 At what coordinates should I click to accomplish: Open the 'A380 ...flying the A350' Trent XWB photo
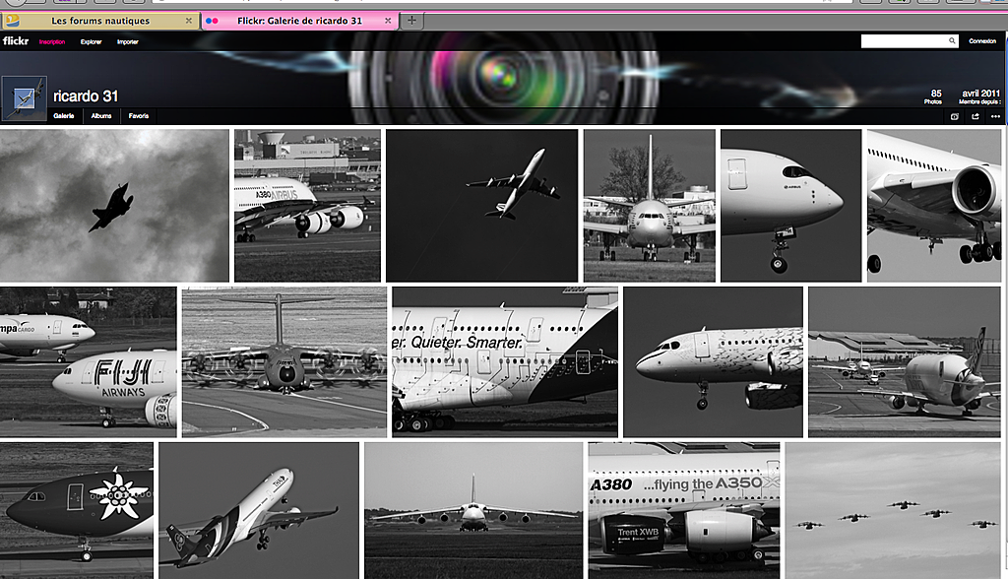tap(684, 510)
